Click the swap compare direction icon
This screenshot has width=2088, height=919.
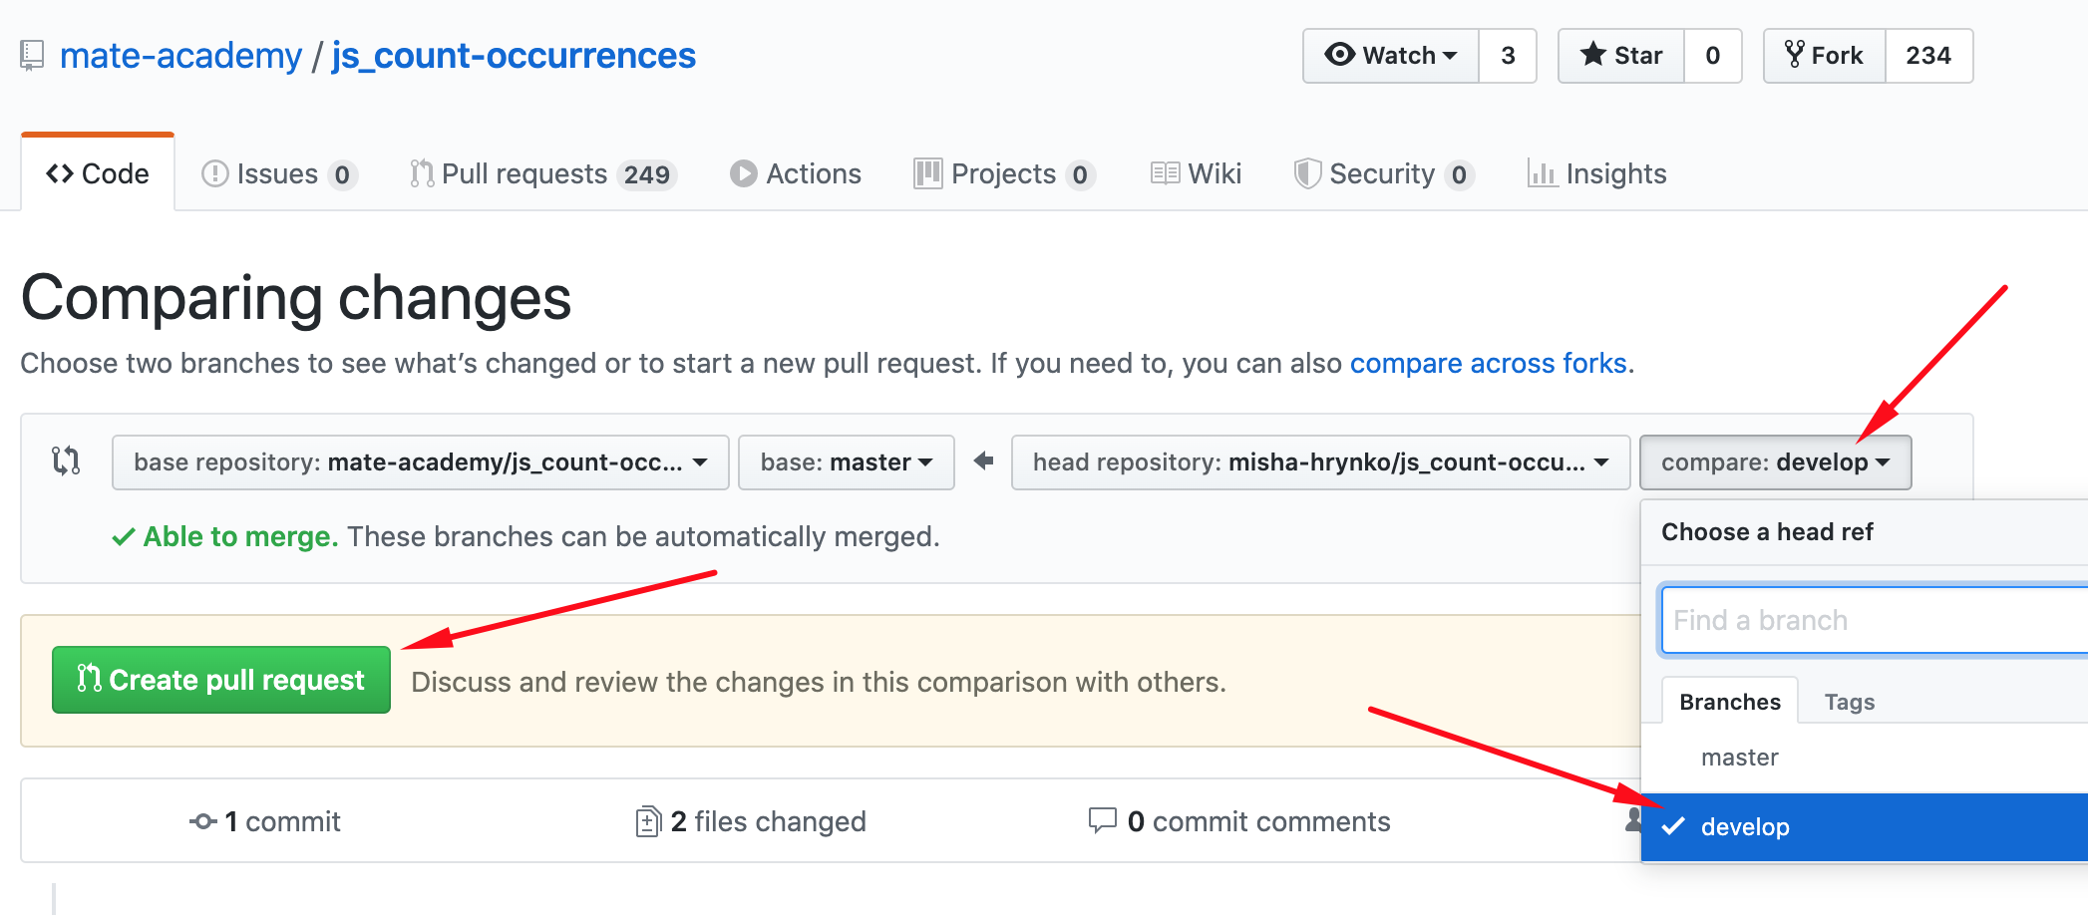(66, 460)
